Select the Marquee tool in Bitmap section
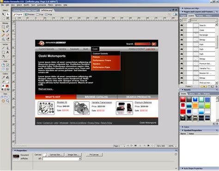 click(3, 27)
